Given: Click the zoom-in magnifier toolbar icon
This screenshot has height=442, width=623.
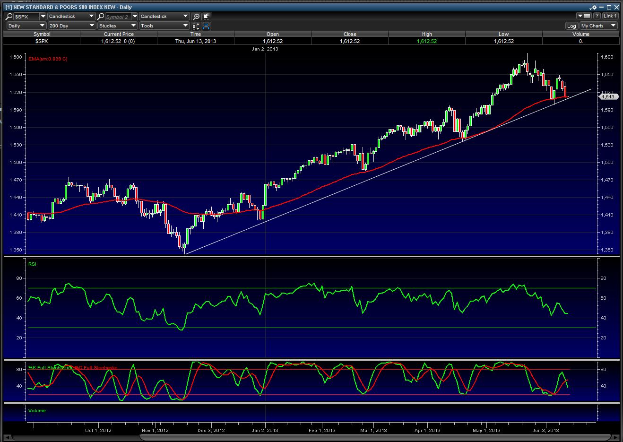Looking at the screenshot, I should [x=197, y=17].
